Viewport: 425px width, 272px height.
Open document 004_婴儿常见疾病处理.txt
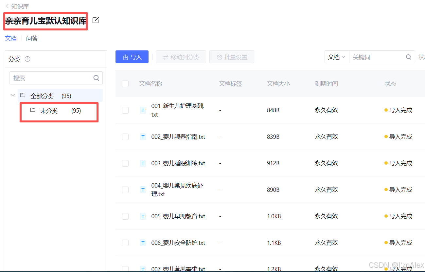tap(177, 190)
